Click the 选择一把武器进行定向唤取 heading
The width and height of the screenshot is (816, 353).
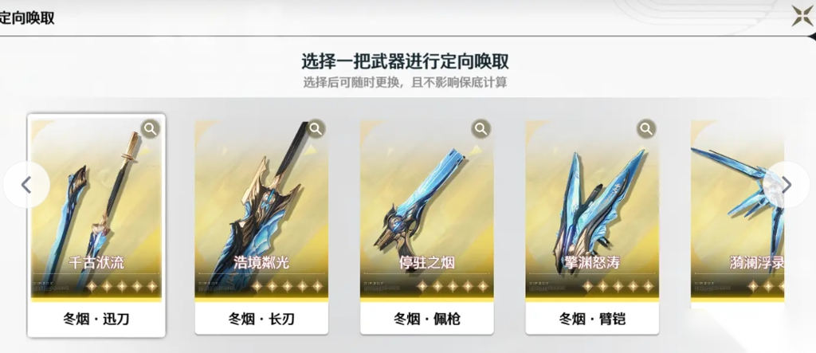click(x=405, y=61)
